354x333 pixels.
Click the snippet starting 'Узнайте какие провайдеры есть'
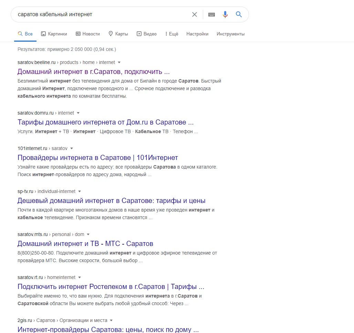click(117, 171)
